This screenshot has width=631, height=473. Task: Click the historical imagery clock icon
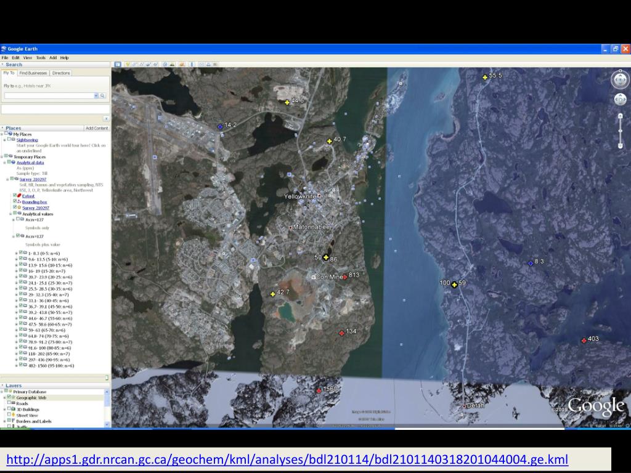pos(165,64)
